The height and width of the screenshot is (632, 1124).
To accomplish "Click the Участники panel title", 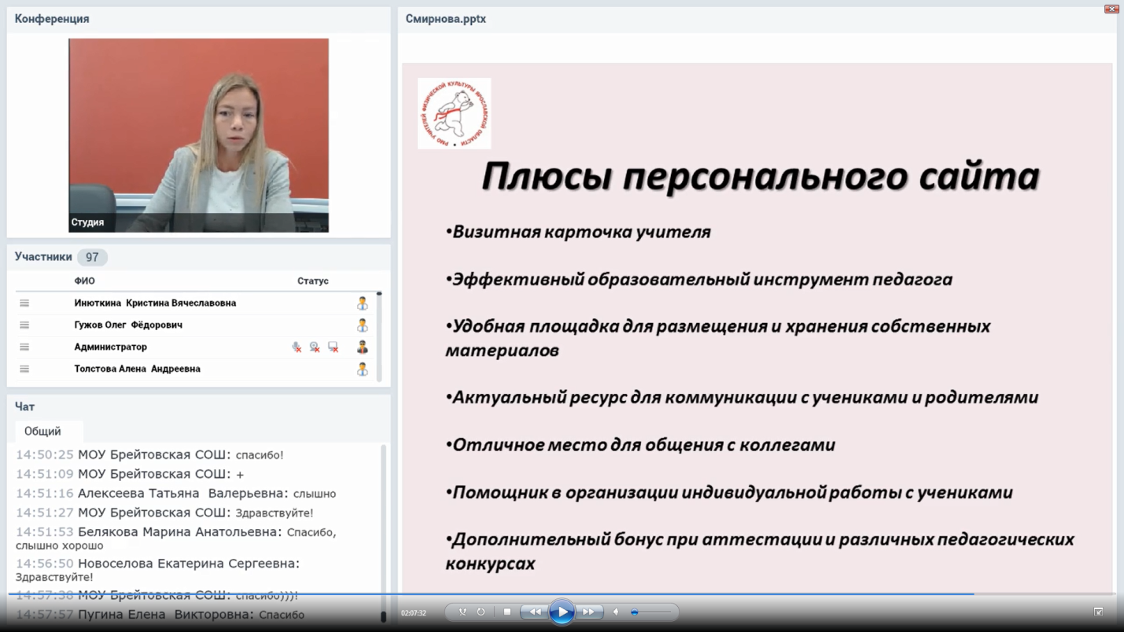I will [x=43, y=257].
